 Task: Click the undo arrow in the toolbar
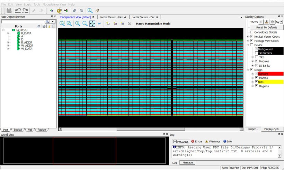[x=18, y=11]
